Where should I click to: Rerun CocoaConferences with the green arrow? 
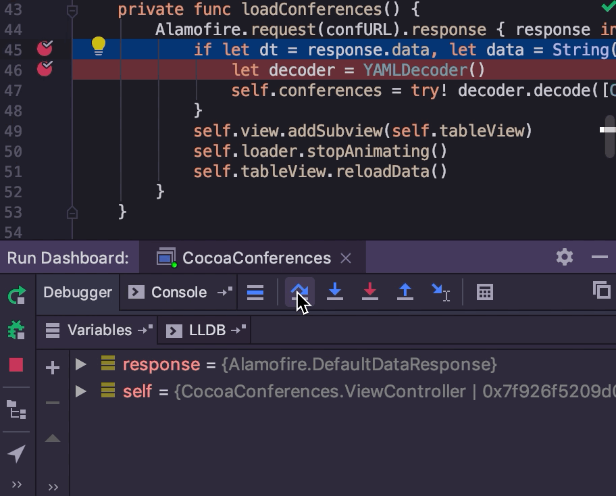click(x=16, y=295)
